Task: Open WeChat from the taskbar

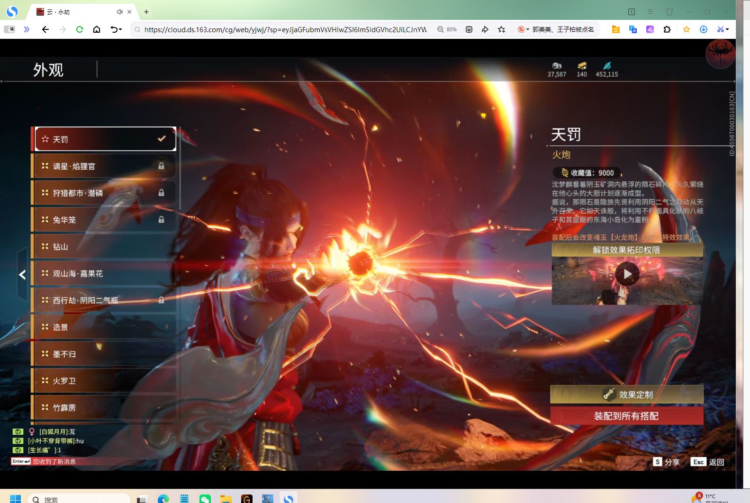Action: click(x=205, y=499)
